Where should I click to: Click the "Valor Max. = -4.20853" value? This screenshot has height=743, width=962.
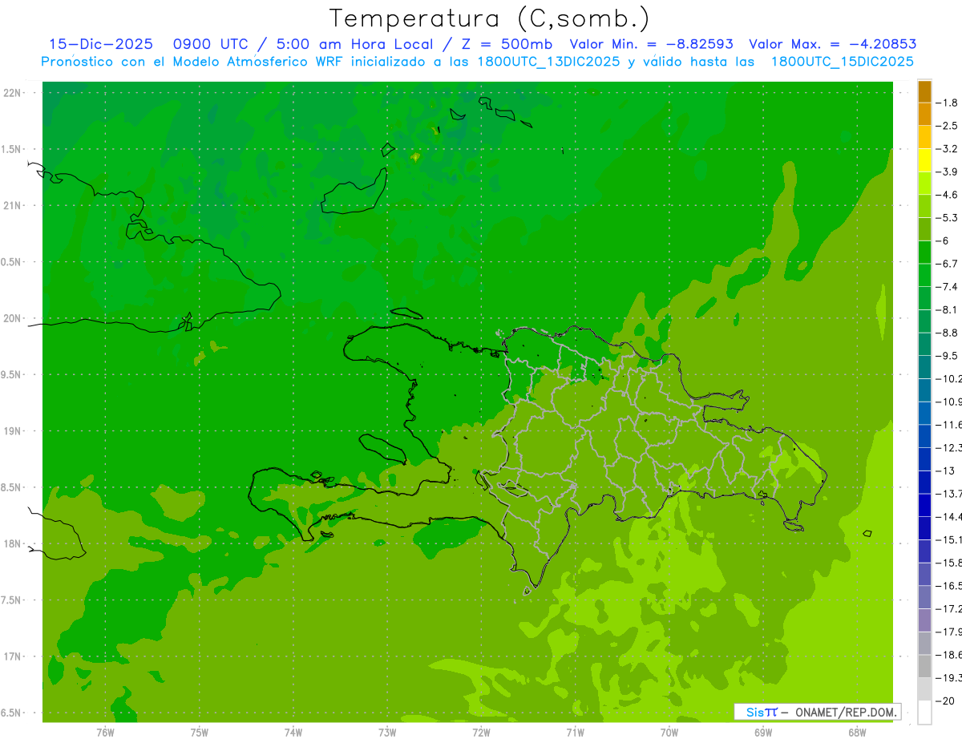pyautogui.click(x=833, y=44)
